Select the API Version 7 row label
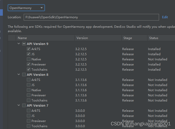Screen dimensions: 175x129 click(38, 106)
